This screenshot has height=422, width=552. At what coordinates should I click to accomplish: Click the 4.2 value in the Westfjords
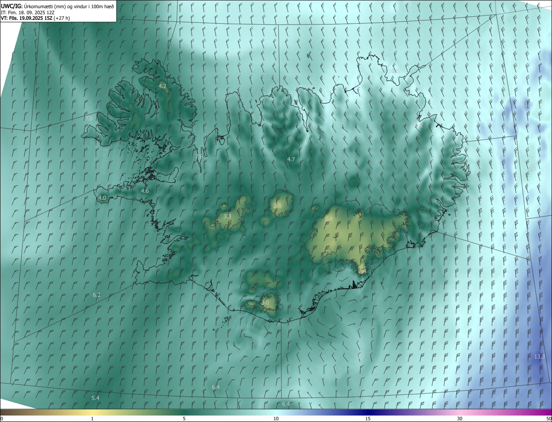(163, 86)
